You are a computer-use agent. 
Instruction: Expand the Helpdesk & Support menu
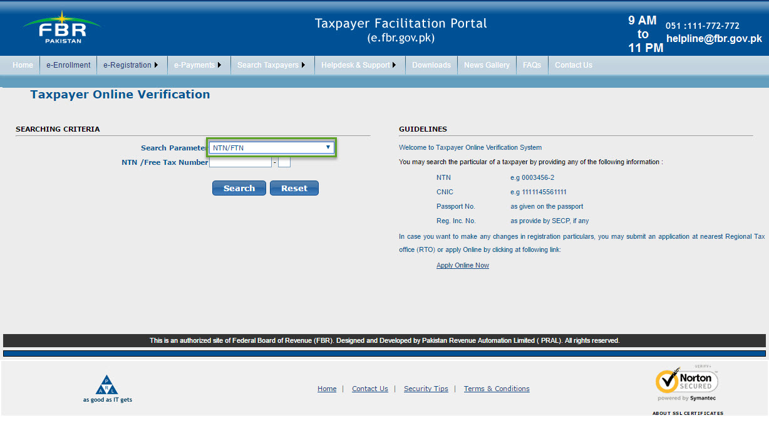coord(357,65)
